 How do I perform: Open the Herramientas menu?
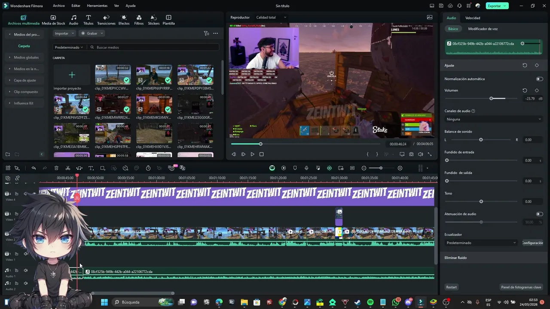pos(97,6)
